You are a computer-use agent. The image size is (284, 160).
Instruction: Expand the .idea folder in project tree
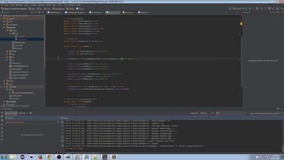click(x=4, y=22)
